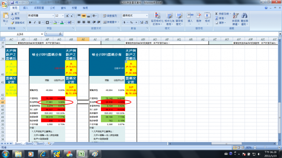This screenshot has width=282, height=158.
Task: Click the Paste clipboard icon
Action: [x=6, y=16]
